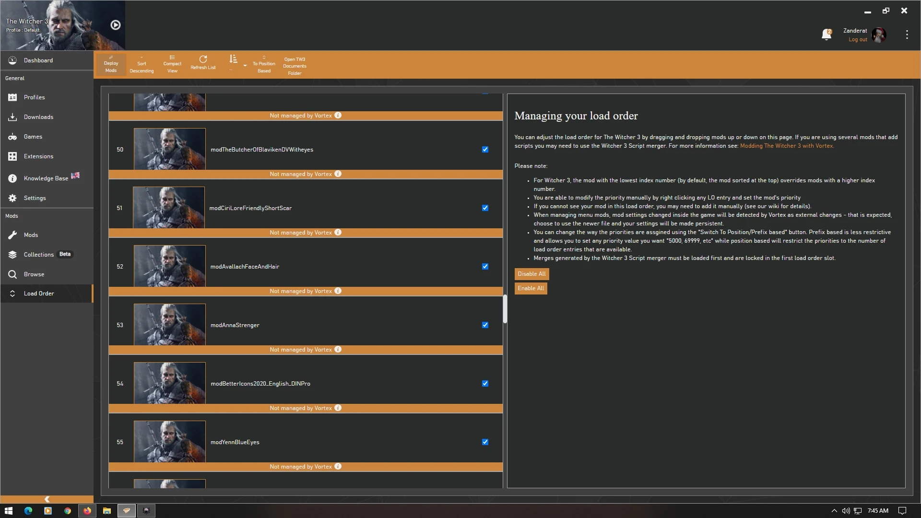Screen dimensions: 921x518
Task: Launch The Witcher 3 with play icon
Action: click(x=115, y=25)
